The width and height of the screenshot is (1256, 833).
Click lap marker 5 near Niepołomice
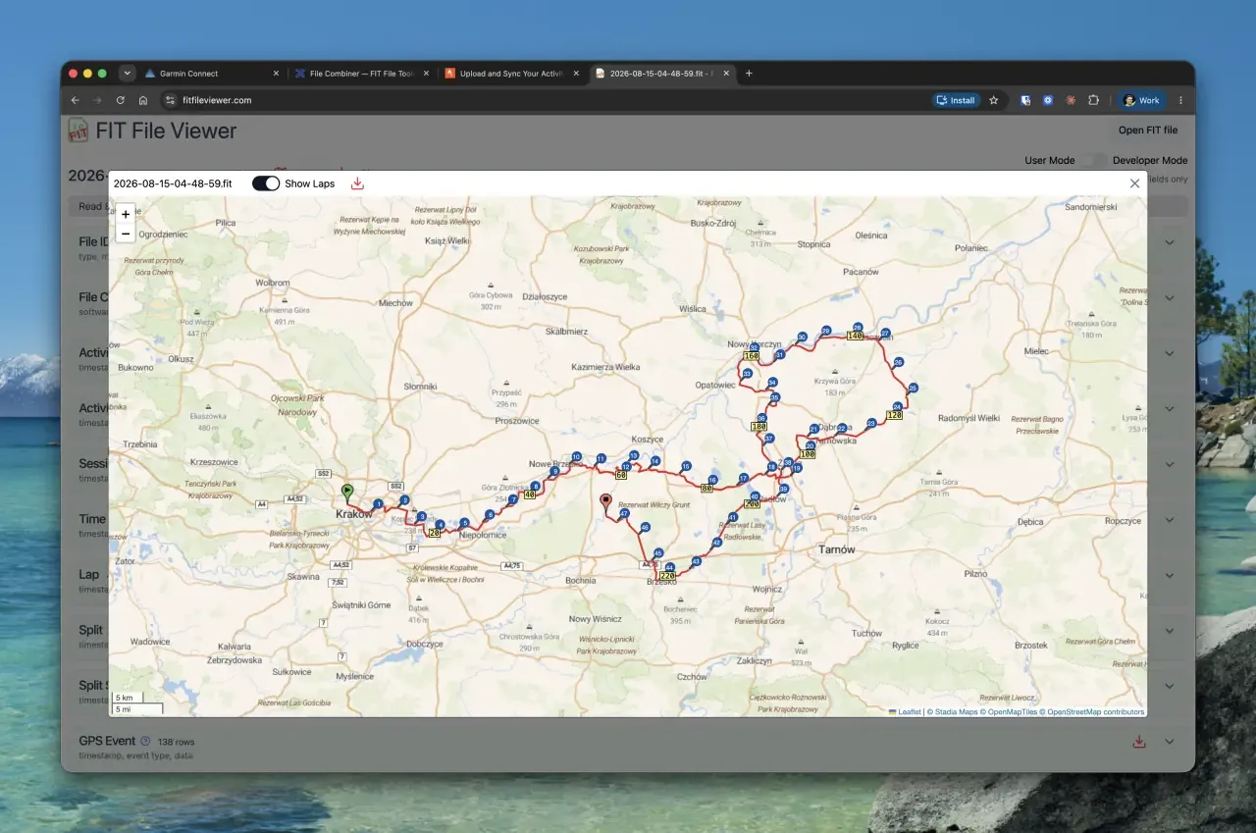(x=464, y=523)
